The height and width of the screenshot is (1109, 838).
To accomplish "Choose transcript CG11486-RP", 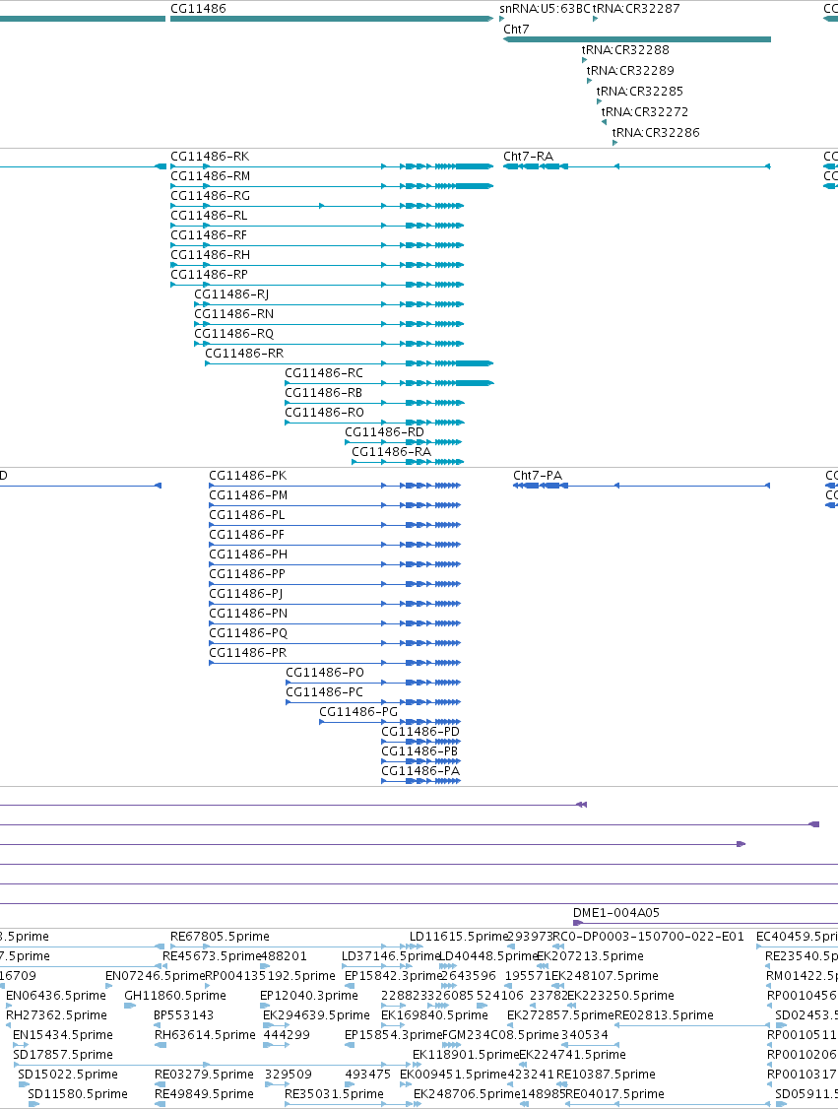I will tap(210, 275).
